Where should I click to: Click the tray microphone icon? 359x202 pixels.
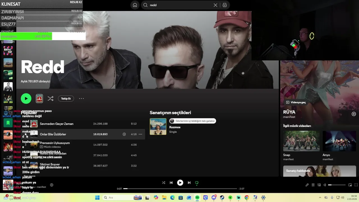pos(332,198)
